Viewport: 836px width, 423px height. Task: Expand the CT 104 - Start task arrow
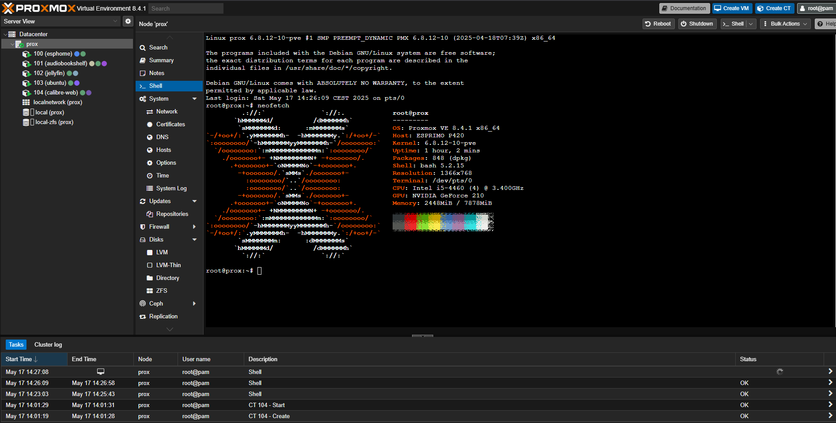click(x=830, y=405)
